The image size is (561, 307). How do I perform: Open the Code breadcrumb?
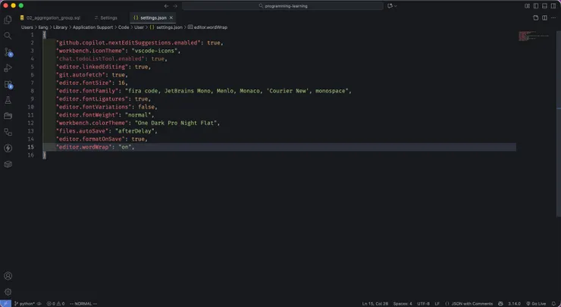[124, 27]
